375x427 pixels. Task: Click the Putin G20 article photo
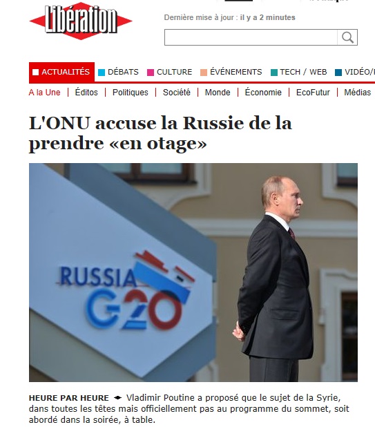pyautogui.click(x=193, y=272)
